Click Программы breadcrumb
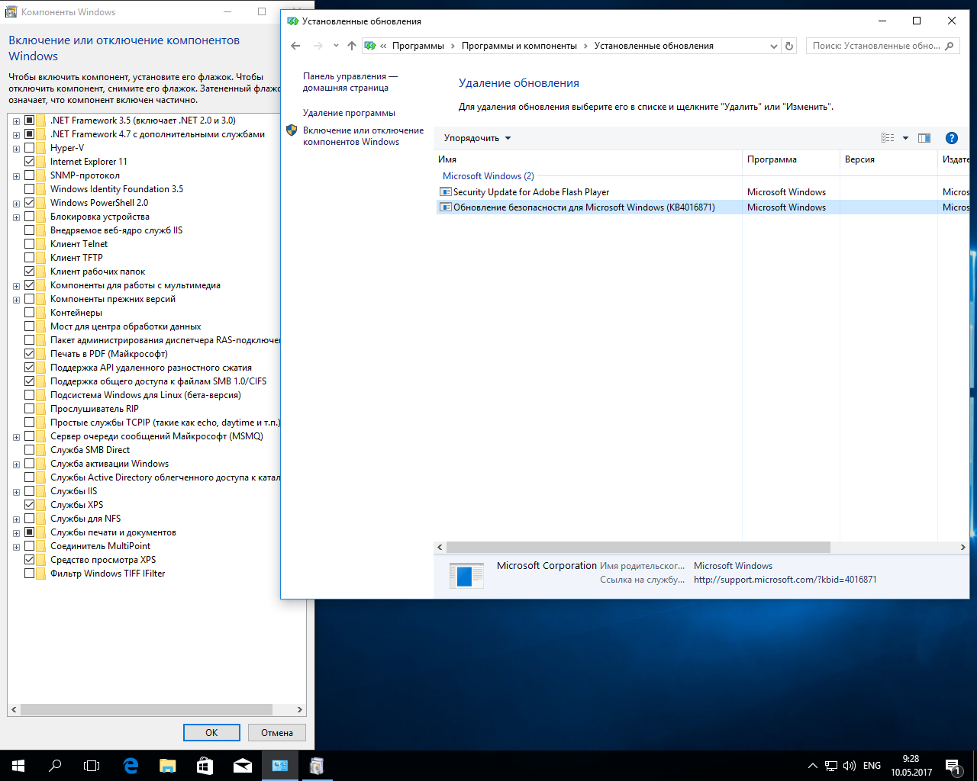This screenshot has width=977, height=781. [418, 46]
